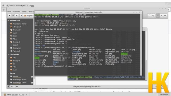The image size is (171, 96).
Task: Click index.php in the terminal listing
Action: pyautogui.click(x=77, y=50)
